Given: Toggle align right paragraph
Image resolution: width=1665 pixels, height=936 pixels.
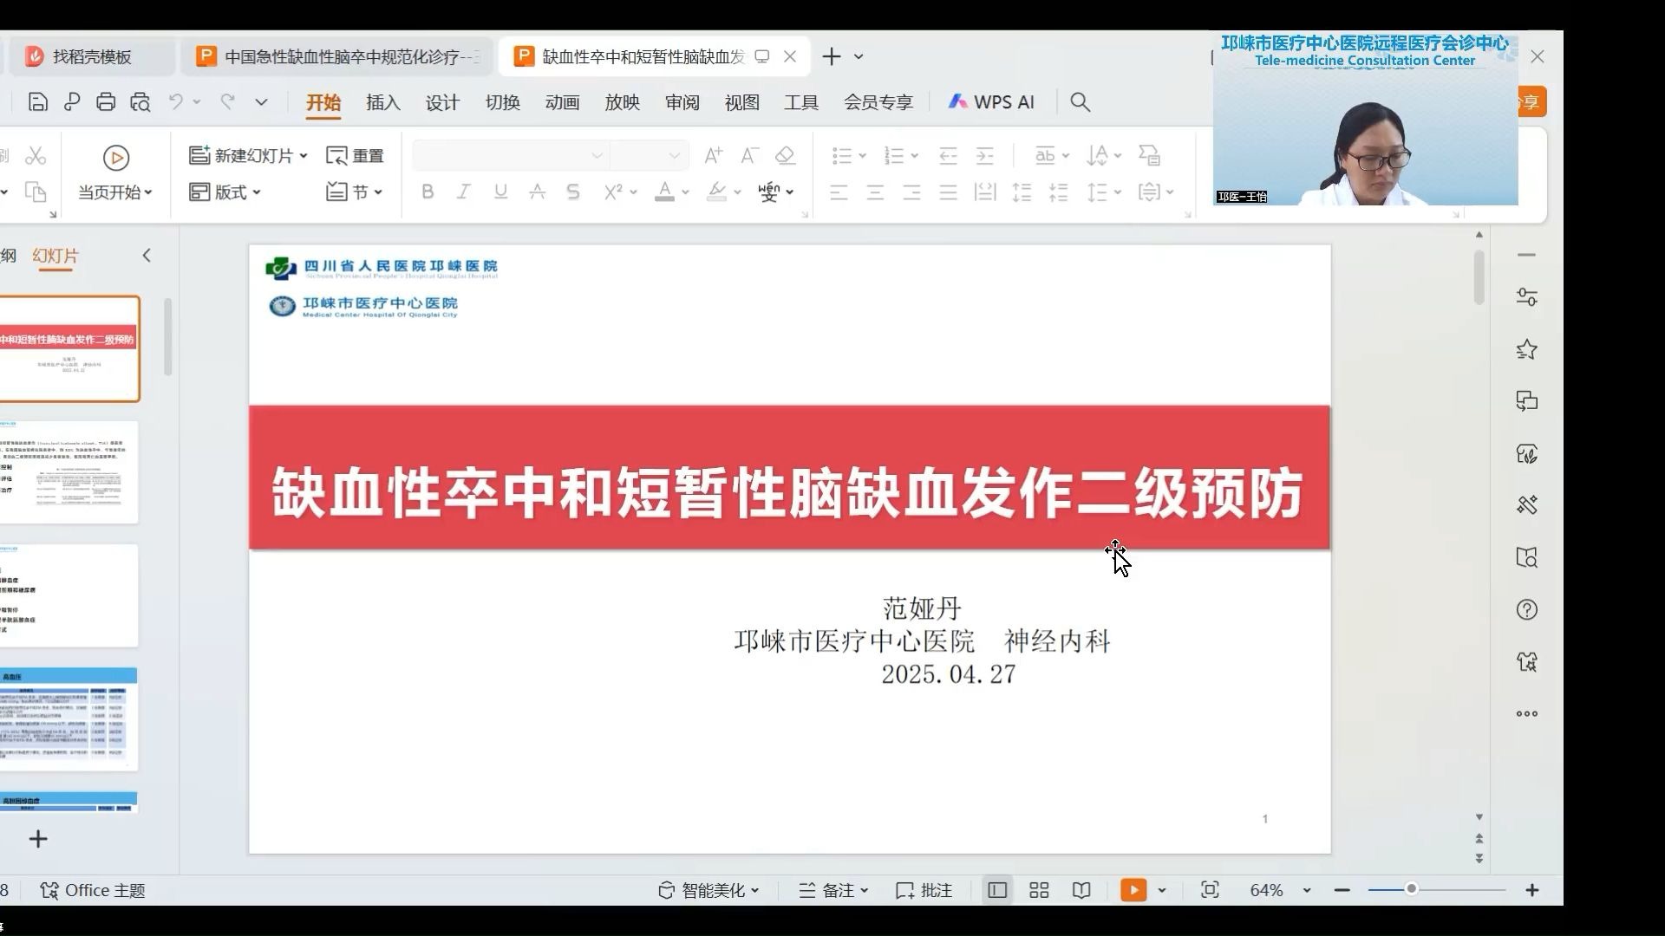Looking at the screenshot, I should (x=911, y=192).
